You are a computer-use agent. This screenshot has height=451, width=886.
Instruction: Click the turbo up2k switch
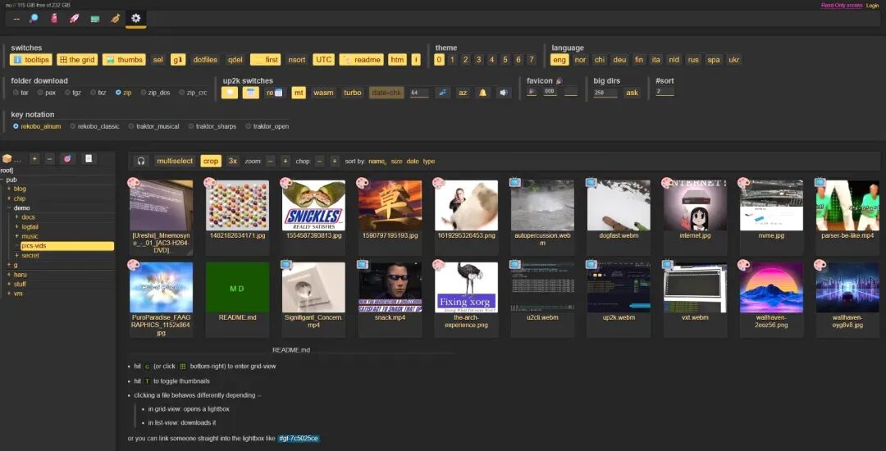pos(353,93)
